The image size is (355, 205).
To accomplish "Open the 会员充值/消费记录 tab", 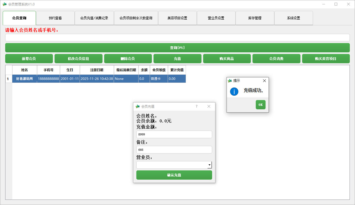I will (x=94, y=18).
